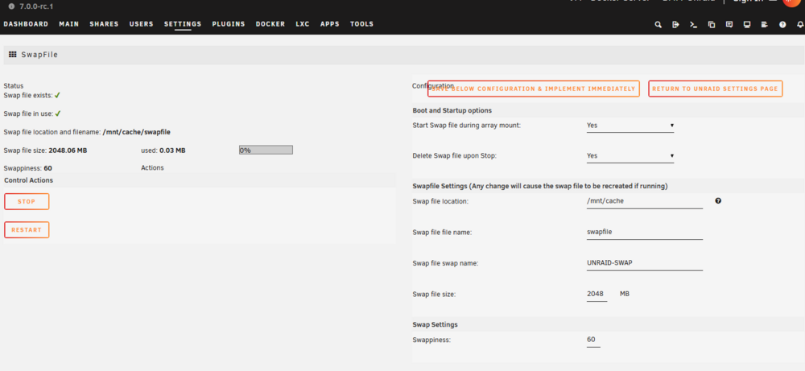Save below configuration & implement immediately

[534, 89]
